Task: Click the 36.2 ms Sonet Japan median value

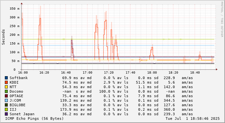Action: click(70, 114)
